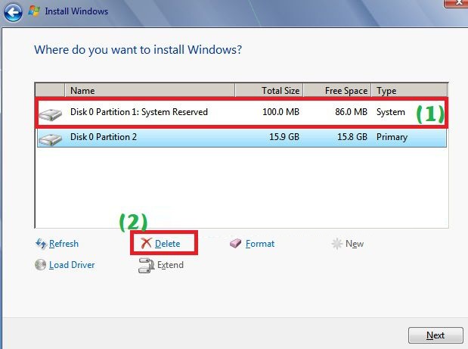Sort by Free Space column header
Image resolution: width=468 pixels, height=349 pixels.
point(337,90)
